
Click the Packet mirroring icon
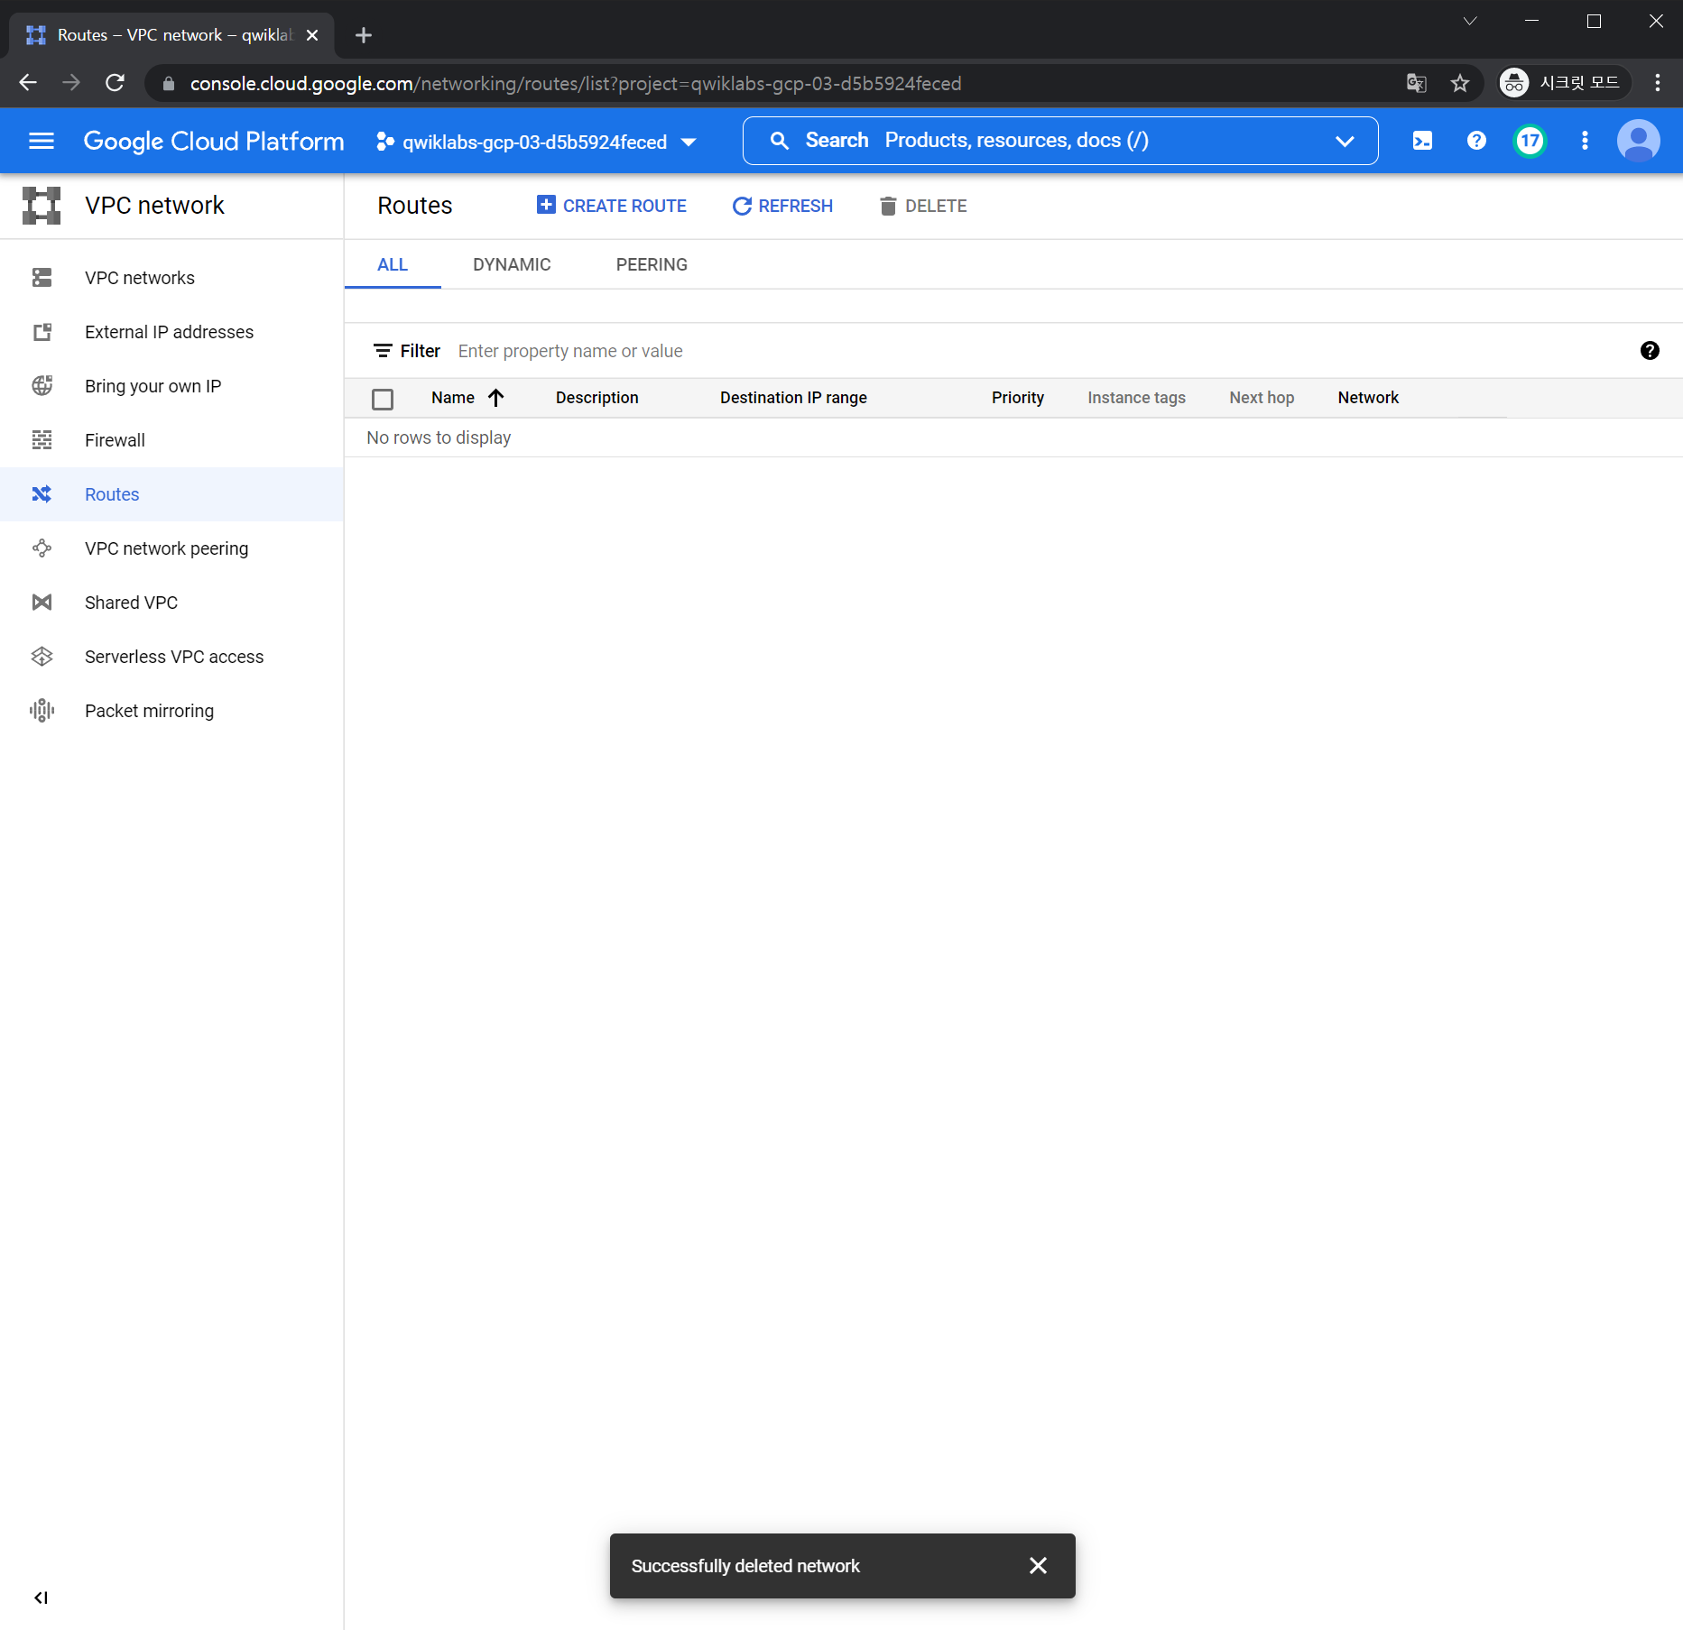(x=42, y=711)
